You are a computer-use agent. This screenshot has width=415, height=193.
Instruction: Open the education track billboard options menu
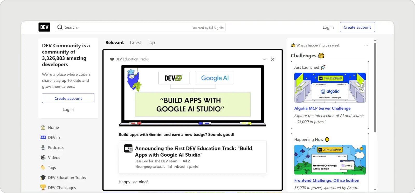(x=264, y=59)
